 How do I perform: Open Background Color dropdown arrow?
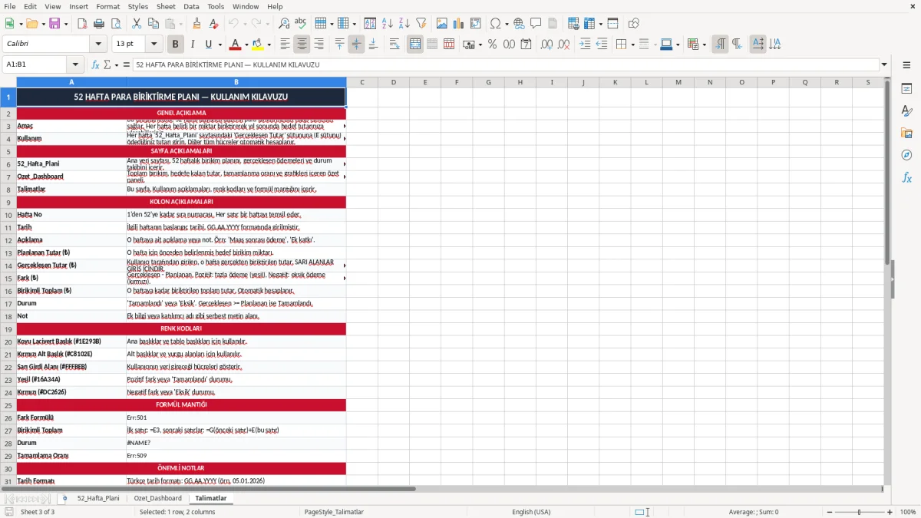click(x=269, y=45)
